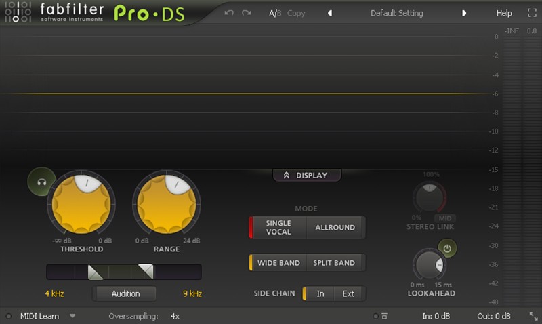Click the Audition button

point(125,293)
